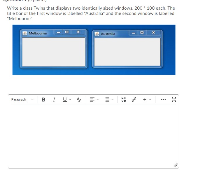205x174 pixels.
Task: Toggle italic formatting in the editor
Action: pyautogui.click(x=54, y=100)
